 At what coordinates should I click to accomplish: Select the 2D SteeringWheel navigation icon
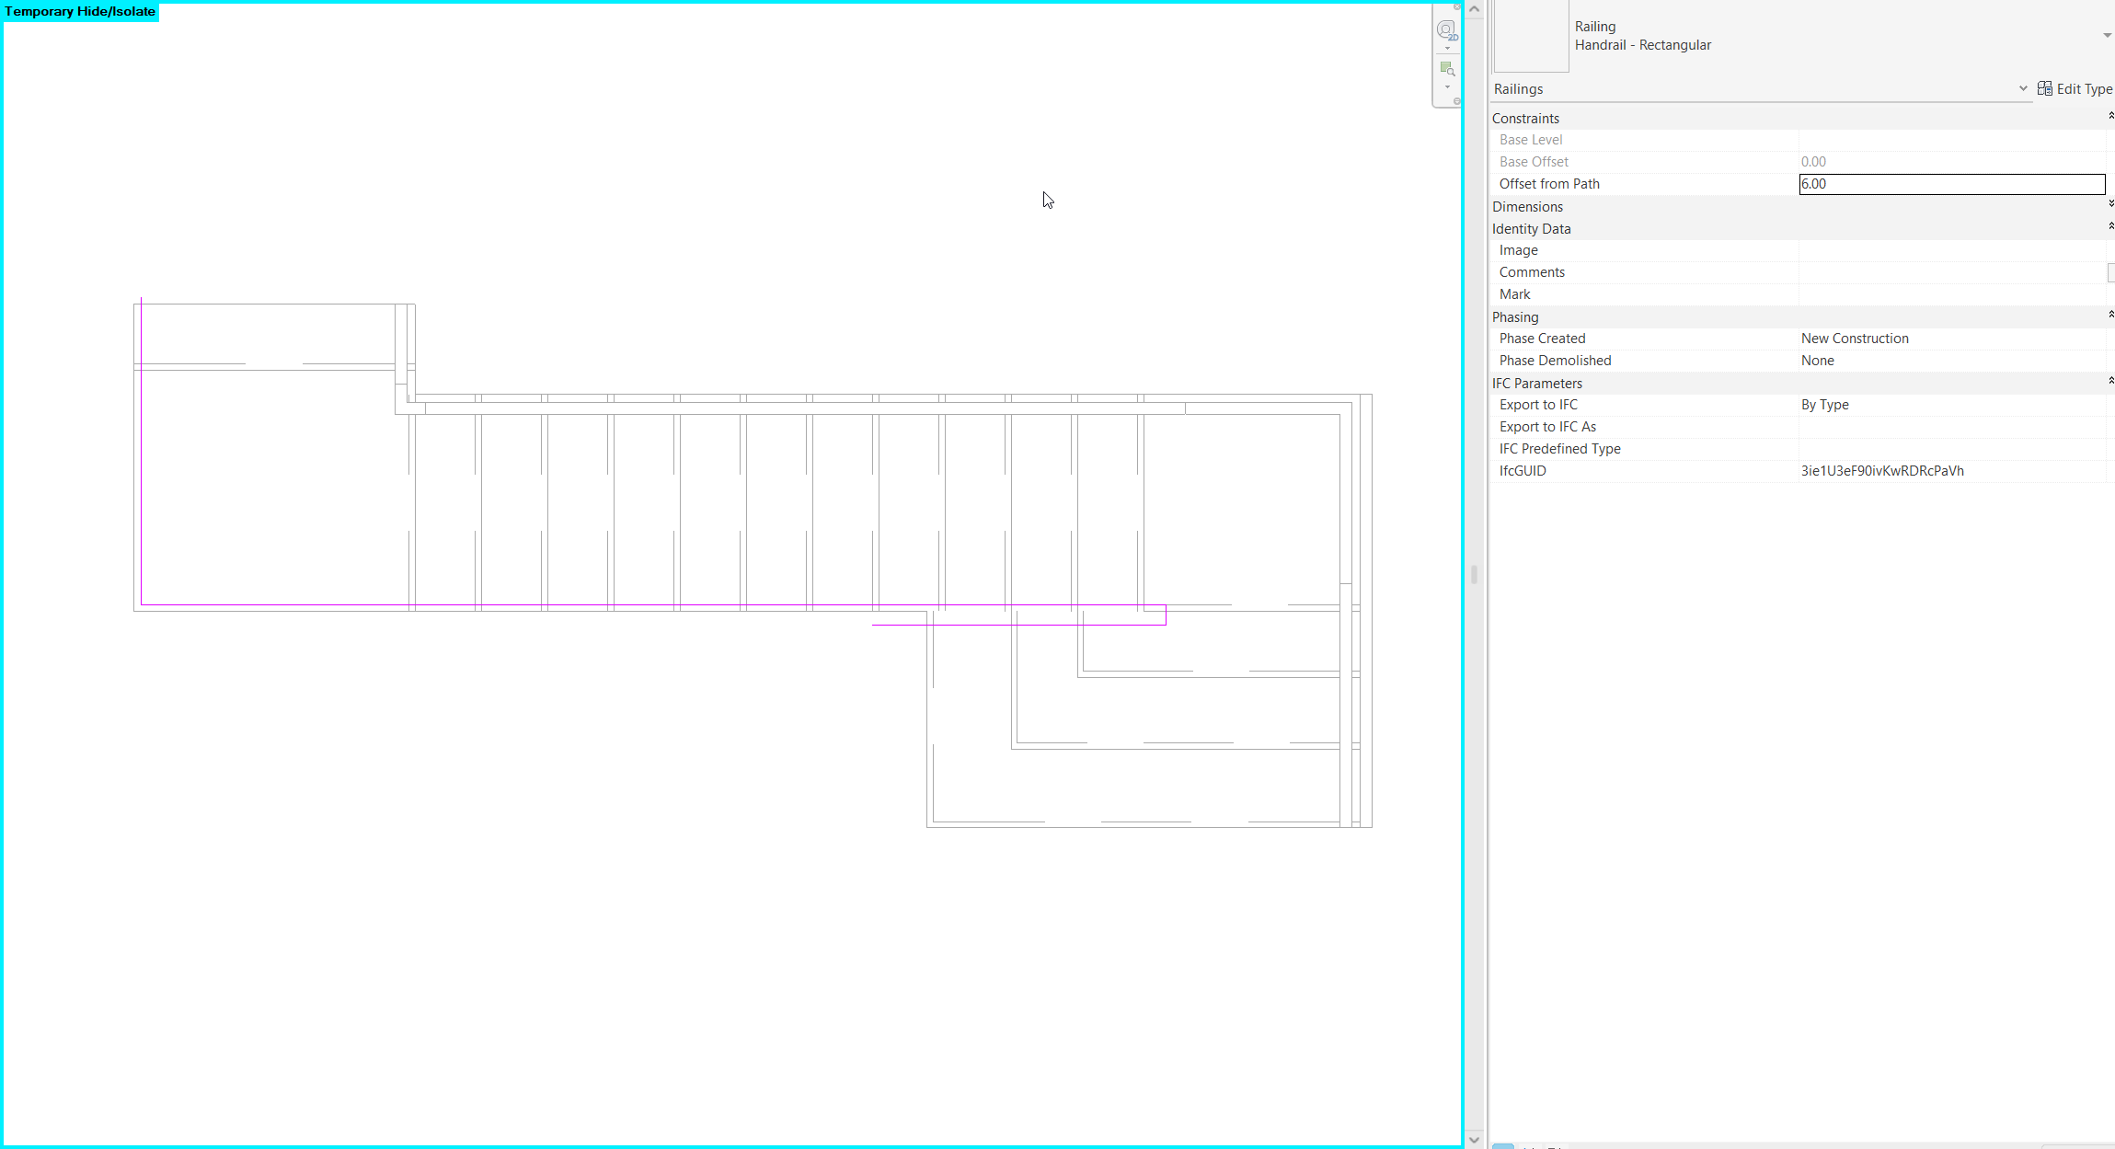(x=1446, y=29)
